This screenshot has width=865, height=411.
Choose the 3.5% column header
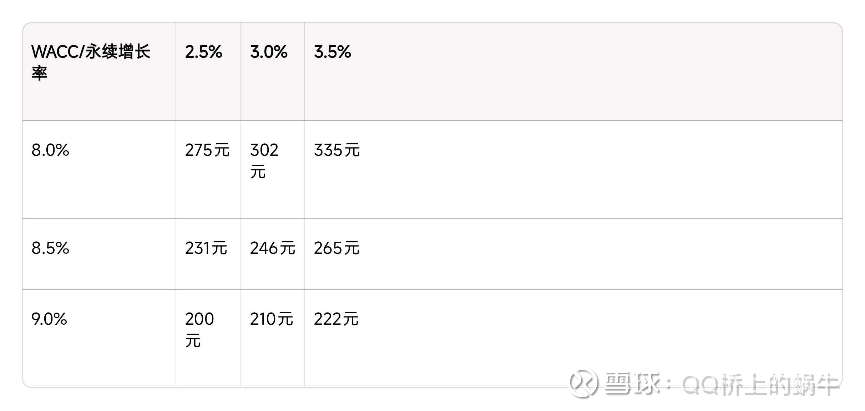pyautogui.click(x=332, y=52)
